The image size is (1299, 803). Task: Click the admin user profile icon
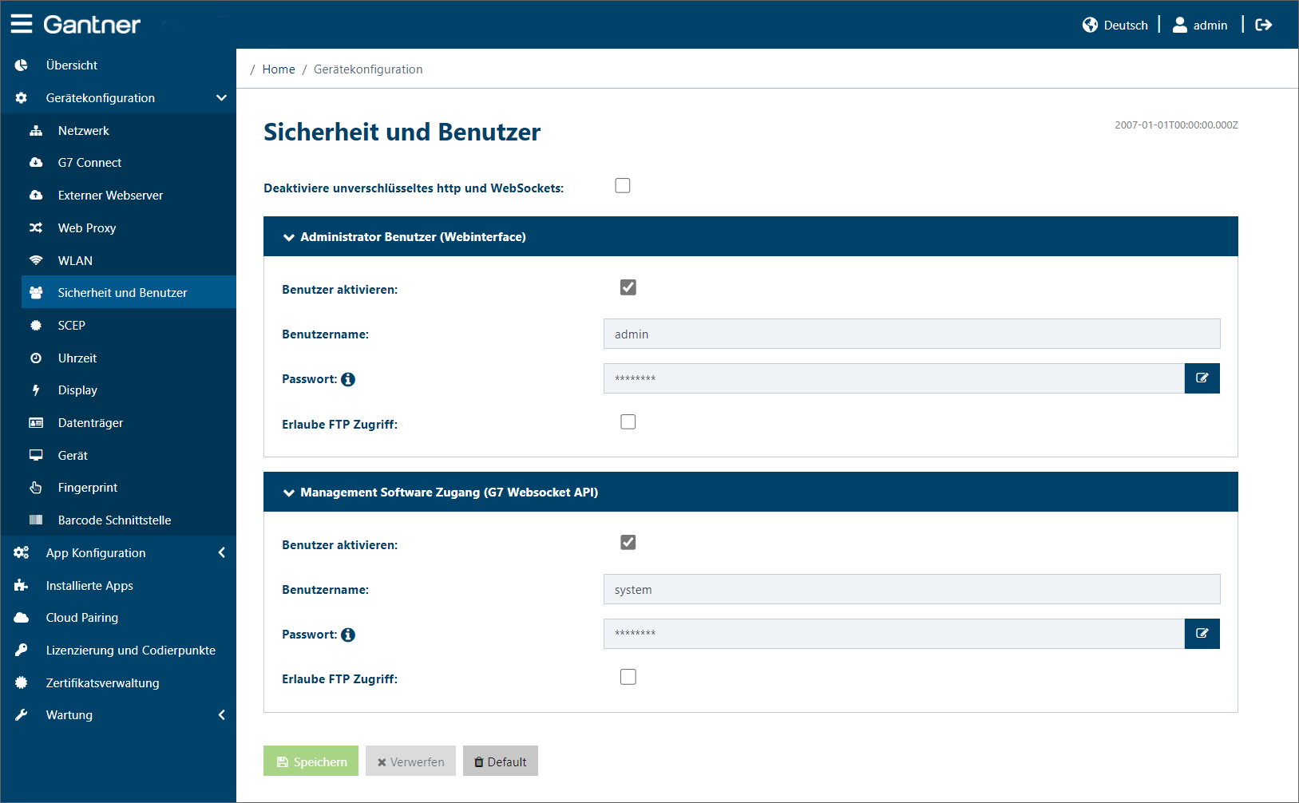click(x=1180, y=25)
